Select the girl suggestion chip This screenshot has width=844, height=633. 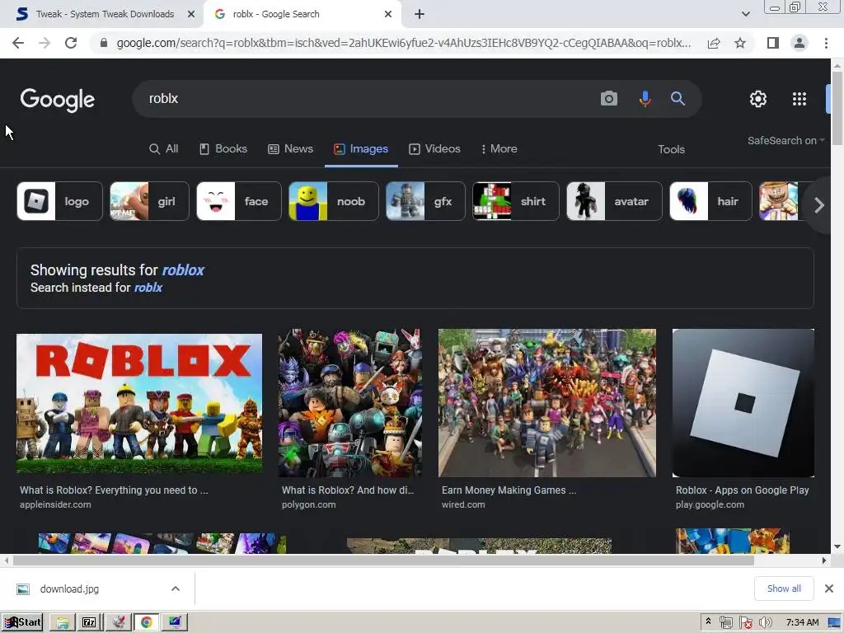pyautogui.click(x=149, y=201)
